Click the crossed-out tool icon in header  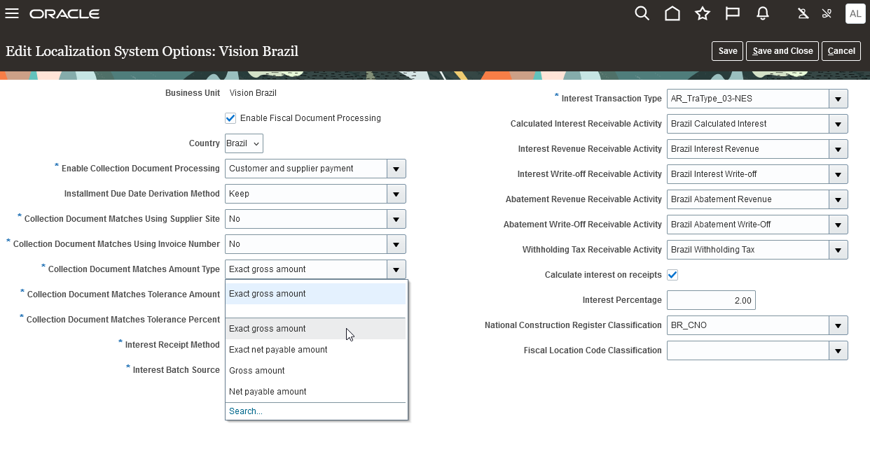827,14
